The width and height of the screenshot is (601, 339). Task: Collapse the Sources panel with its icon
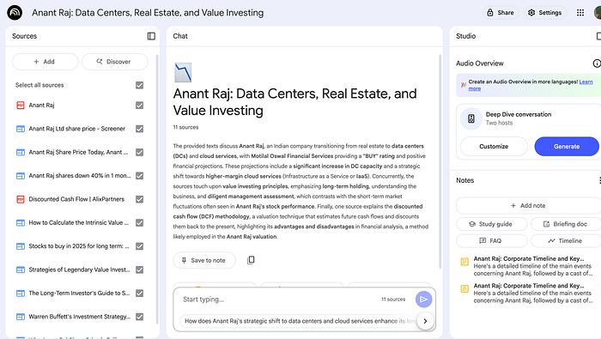(x=151, y=36)
